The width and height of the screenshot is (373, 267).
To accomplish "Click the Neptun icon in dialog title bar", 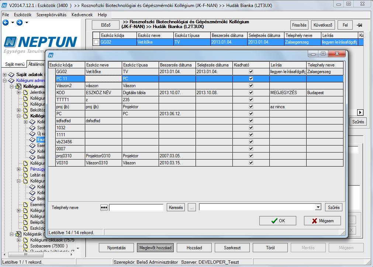I will point(51,55).
